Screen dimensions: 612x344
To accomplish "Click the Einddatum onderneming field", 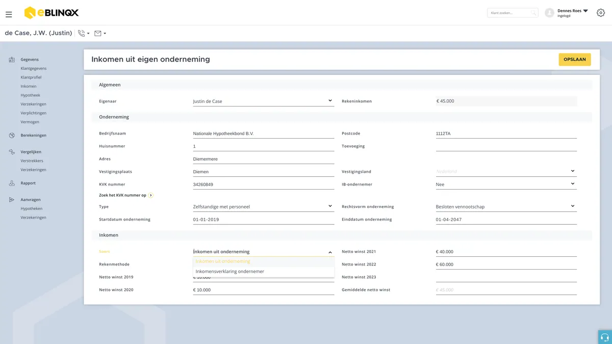I will (x=506, y=219).
